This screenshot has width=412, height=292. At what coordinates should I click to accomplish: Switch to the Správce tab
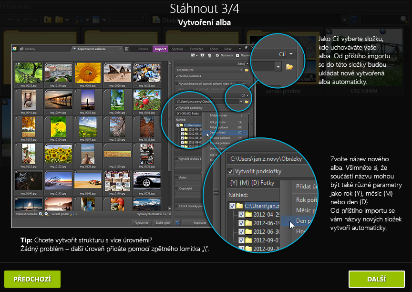tap(177, 49)
